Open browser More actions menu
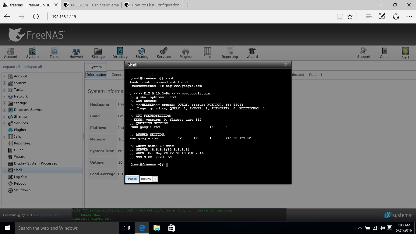Viewport: 416px width, 234px height. (x=409, y=16)
